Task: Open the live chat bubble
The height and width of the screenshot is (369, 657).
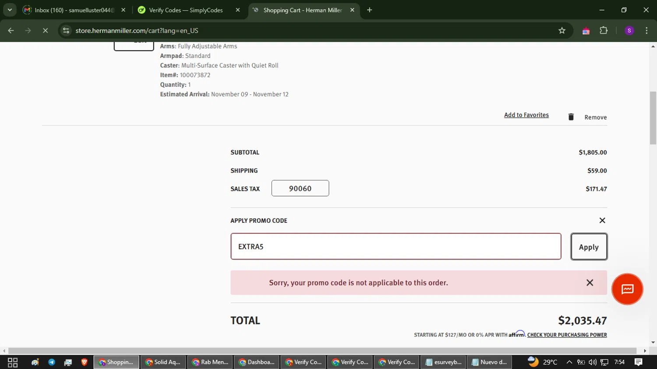Action: pyautogui.click(x=627, y=289)
